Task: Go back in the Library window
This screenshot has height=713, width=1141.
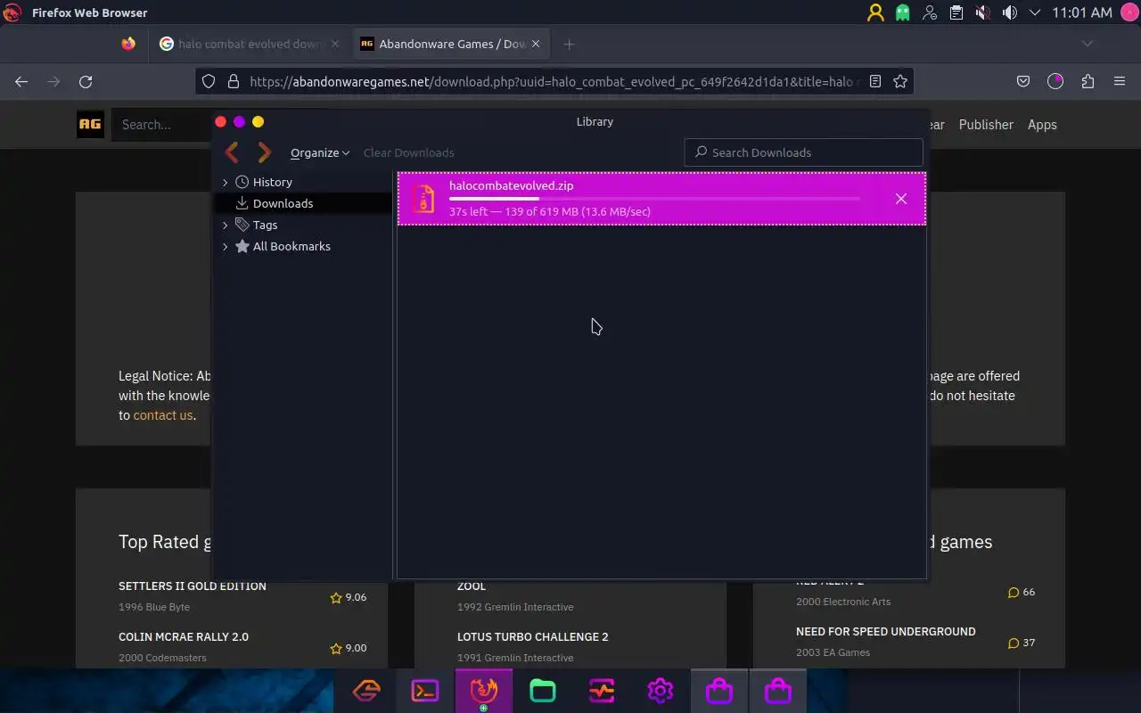Action: coord(232,152)
